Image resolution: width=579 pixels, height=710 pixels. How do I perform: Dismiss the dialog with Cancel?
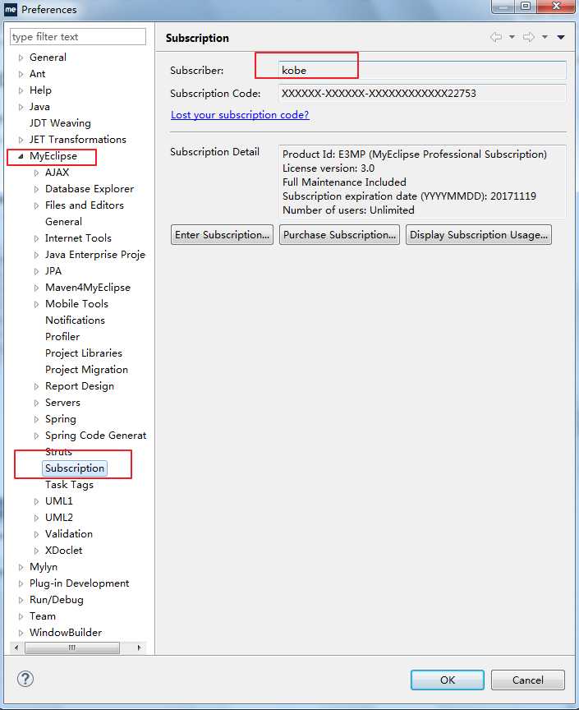(x=528, y=680)
